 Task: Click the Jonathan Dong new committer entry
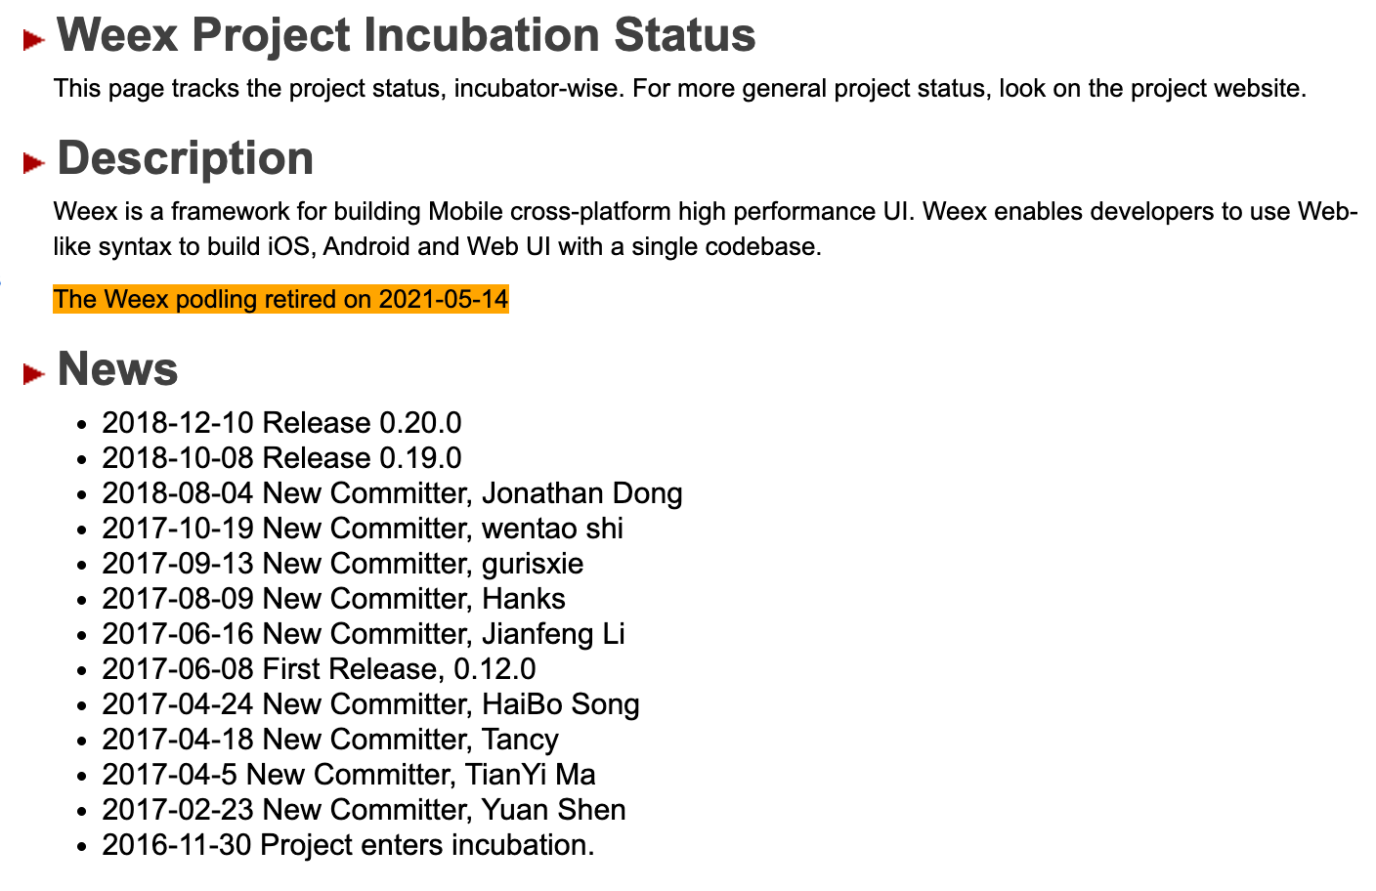tap(392, 493)
